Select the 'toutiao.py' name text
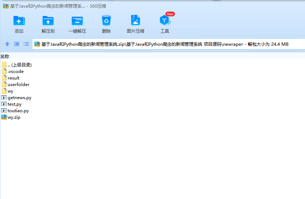Image resolution: width=305 pixels, height=199 pixels. click(x=18, y=111)
